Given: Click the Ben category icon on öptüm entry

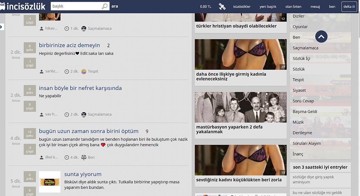Looking at the screenshot, I should (84, 157).
